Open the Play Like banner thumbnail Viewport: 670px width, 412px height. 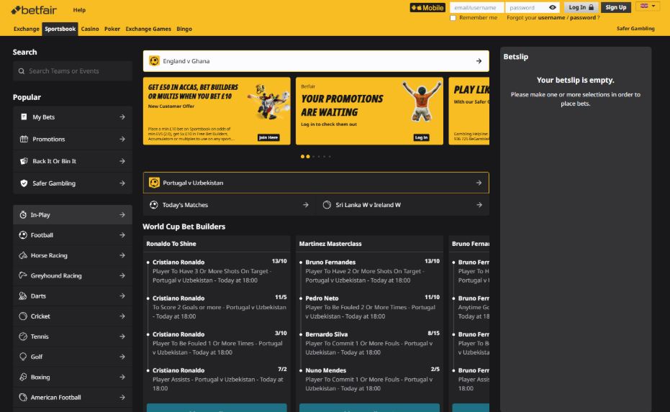coord(468,111)
